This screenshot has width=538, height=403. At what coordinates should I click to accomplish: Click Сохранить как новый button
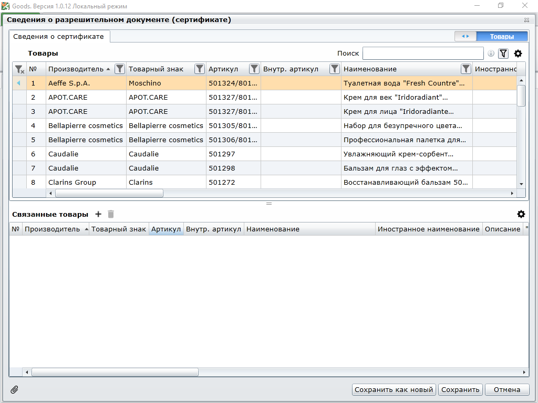click(x=394, y=390)
